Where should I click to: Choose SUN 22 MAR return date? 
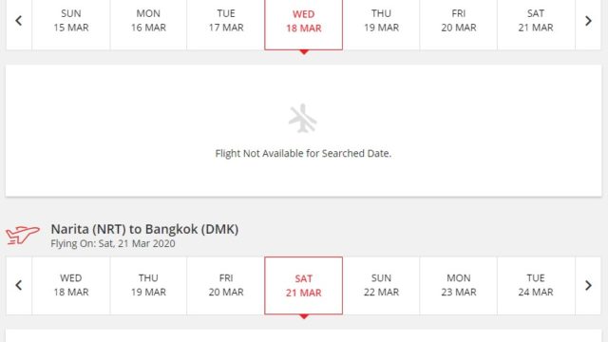[x=381, y=285]
